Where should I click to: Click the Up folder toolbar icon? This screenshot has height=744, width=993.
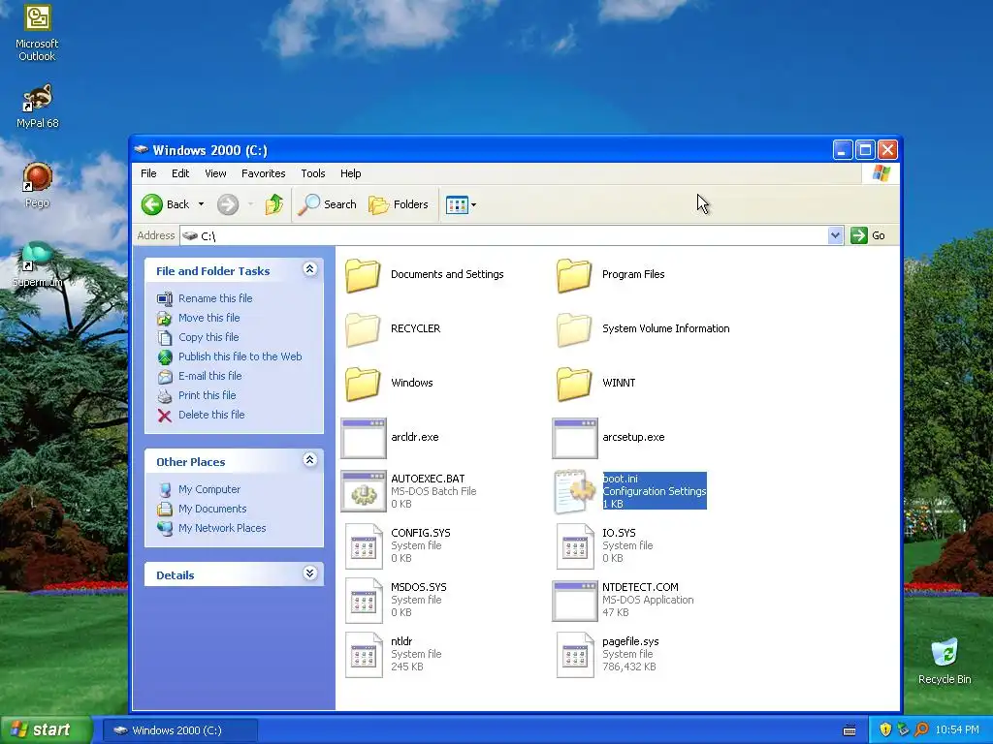click(x=274, y=204)
